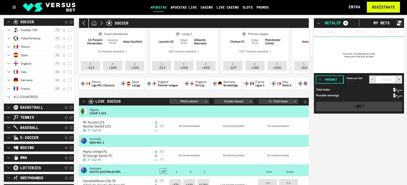Tick the Fútbol América checkbox
407x185 pixels.
click(x=70, y=38)
